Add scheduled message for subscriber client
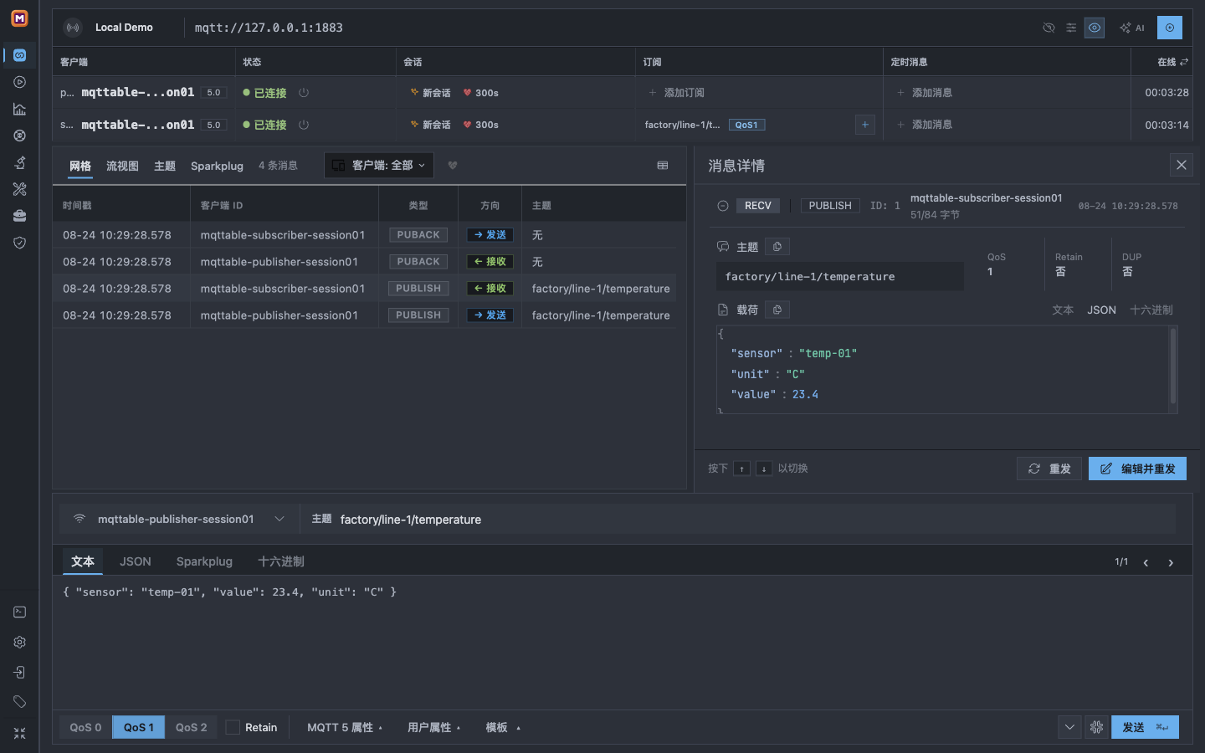Screen dimensions: 1205x753 click(925, 125)
